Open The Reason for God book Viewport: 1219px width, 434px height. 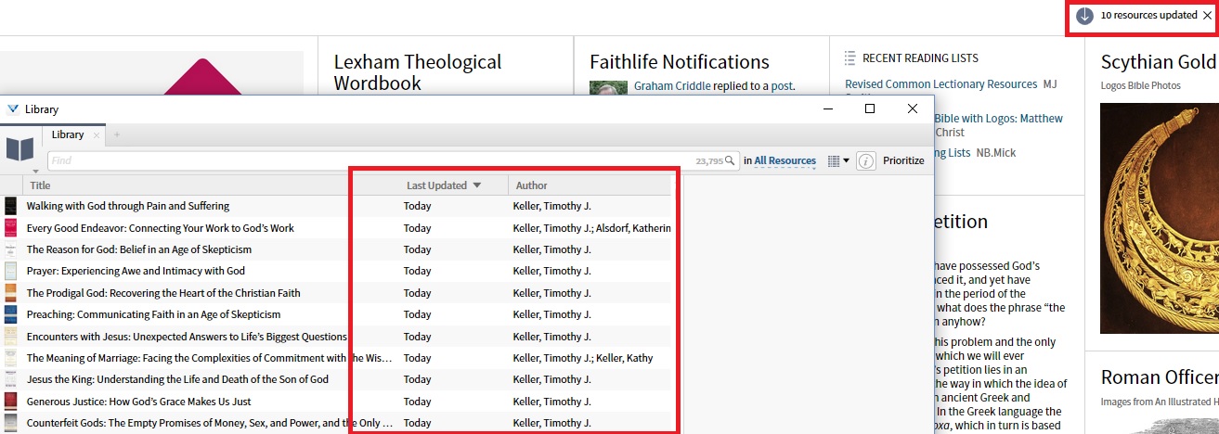[x=139, y=249]
